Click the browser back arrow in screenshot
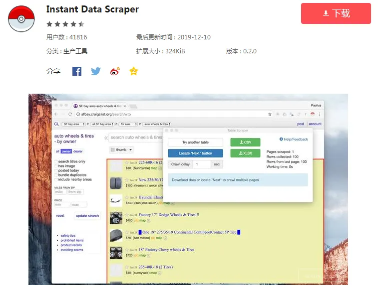Image resolution: width=378 pixels, height=292 pixels. (56, 114)
